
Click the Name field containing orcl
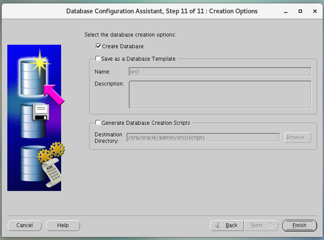tap(220, 72)
